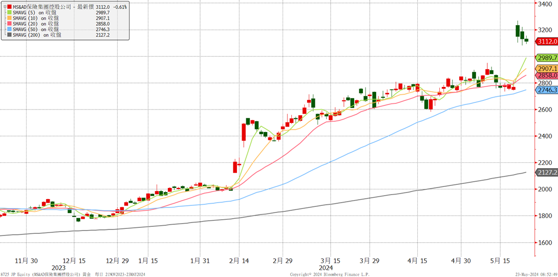This screenshot has width=558, height=277.
Task: Click the 2200 price axis label
Action: [x=546, y=163]
